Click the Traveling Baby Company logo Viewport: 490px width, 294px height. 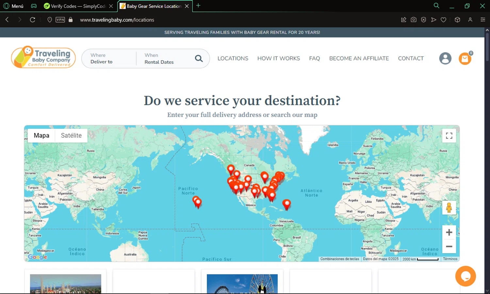coord(43,57)
